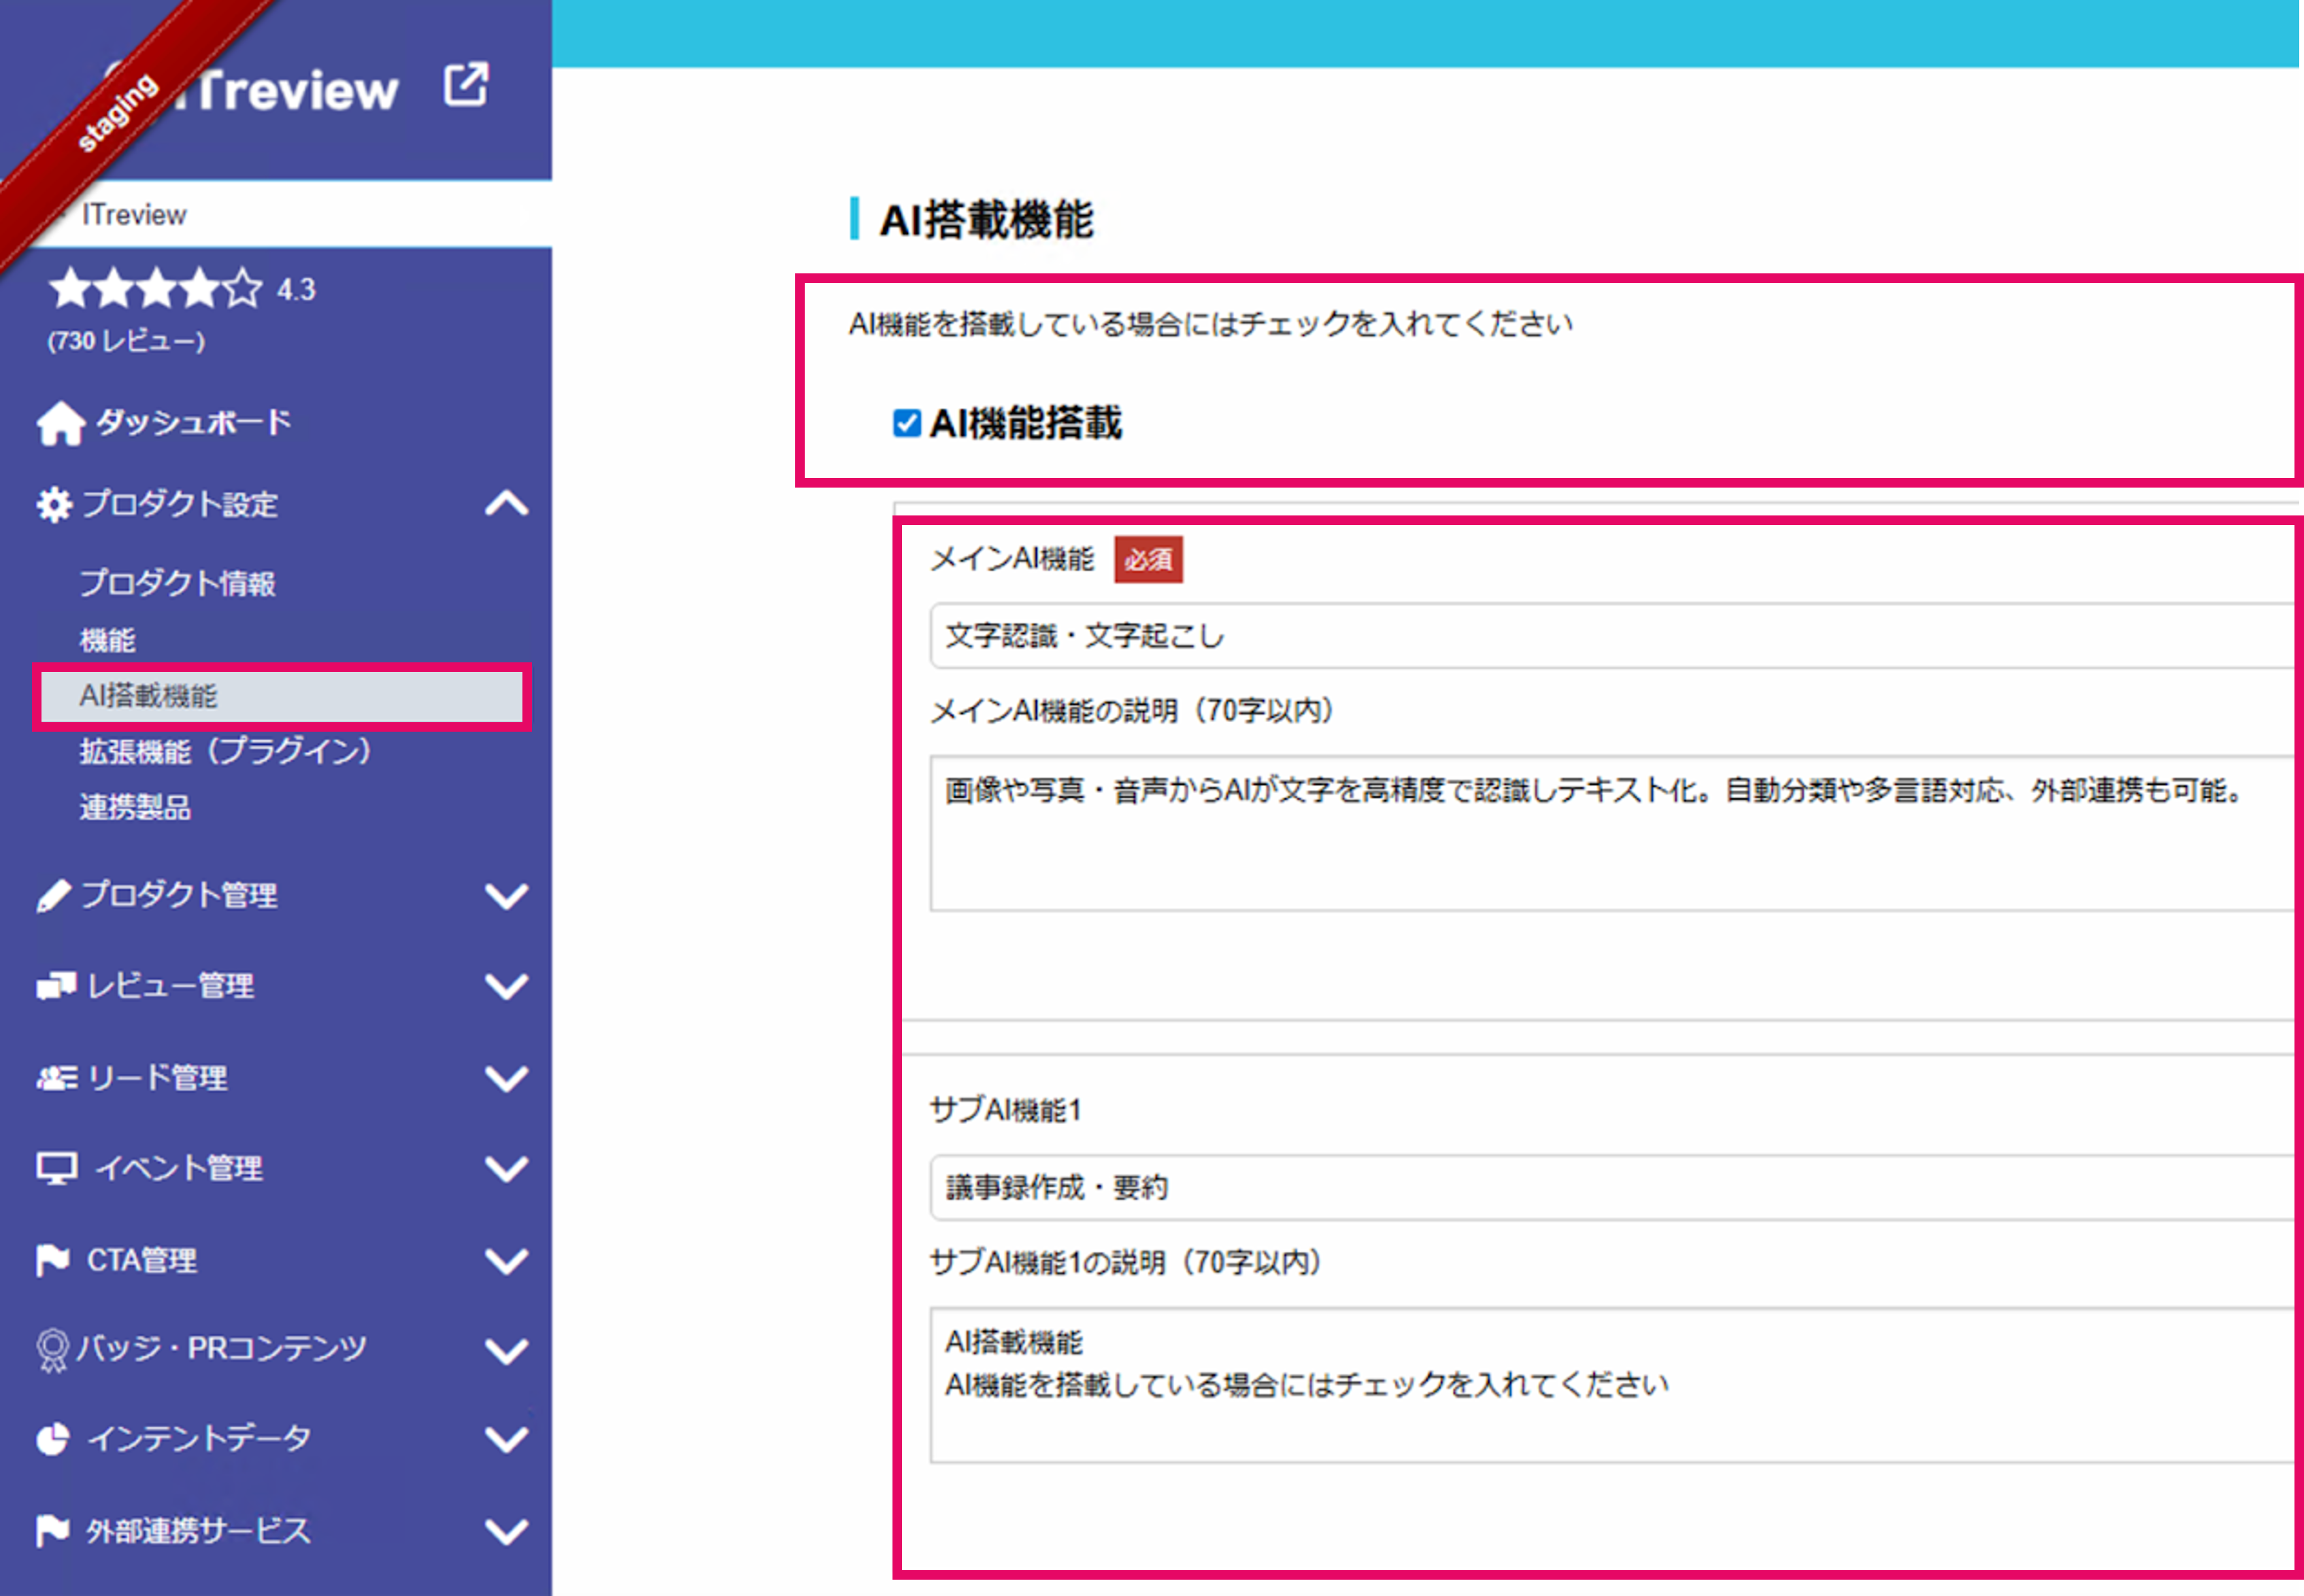This screenshot has width=2304, height=1596.
Task: Expand the CTA管理 section
Action: [506, 1259]
